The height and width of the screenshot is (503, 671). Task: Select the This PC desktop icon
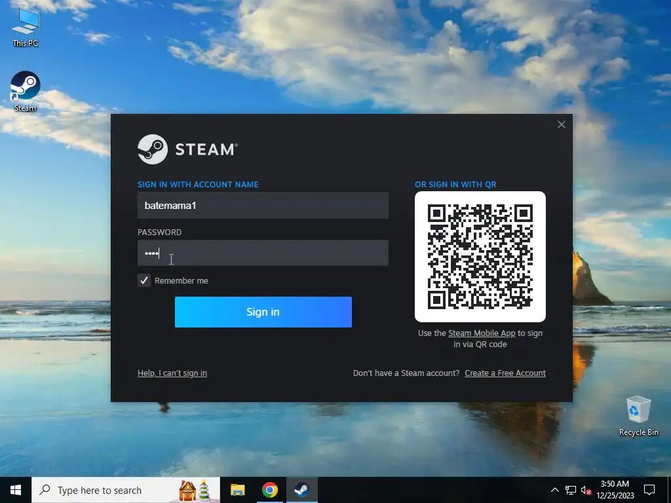tap(26, 28)
